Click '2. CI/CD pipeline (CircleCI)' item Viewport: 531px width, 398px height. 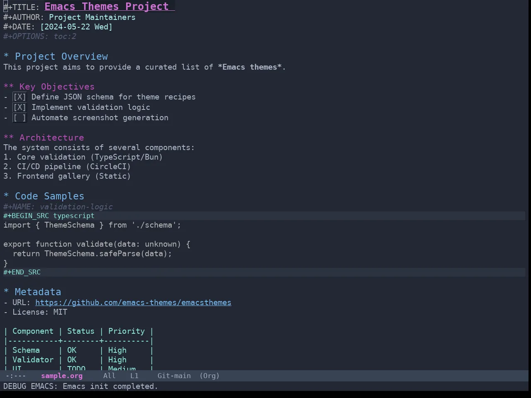click(x=67, y=167)
